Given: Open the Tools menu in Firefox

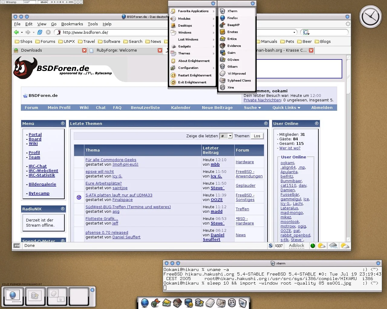Looking at the screenshot, I should pos(93,24).
